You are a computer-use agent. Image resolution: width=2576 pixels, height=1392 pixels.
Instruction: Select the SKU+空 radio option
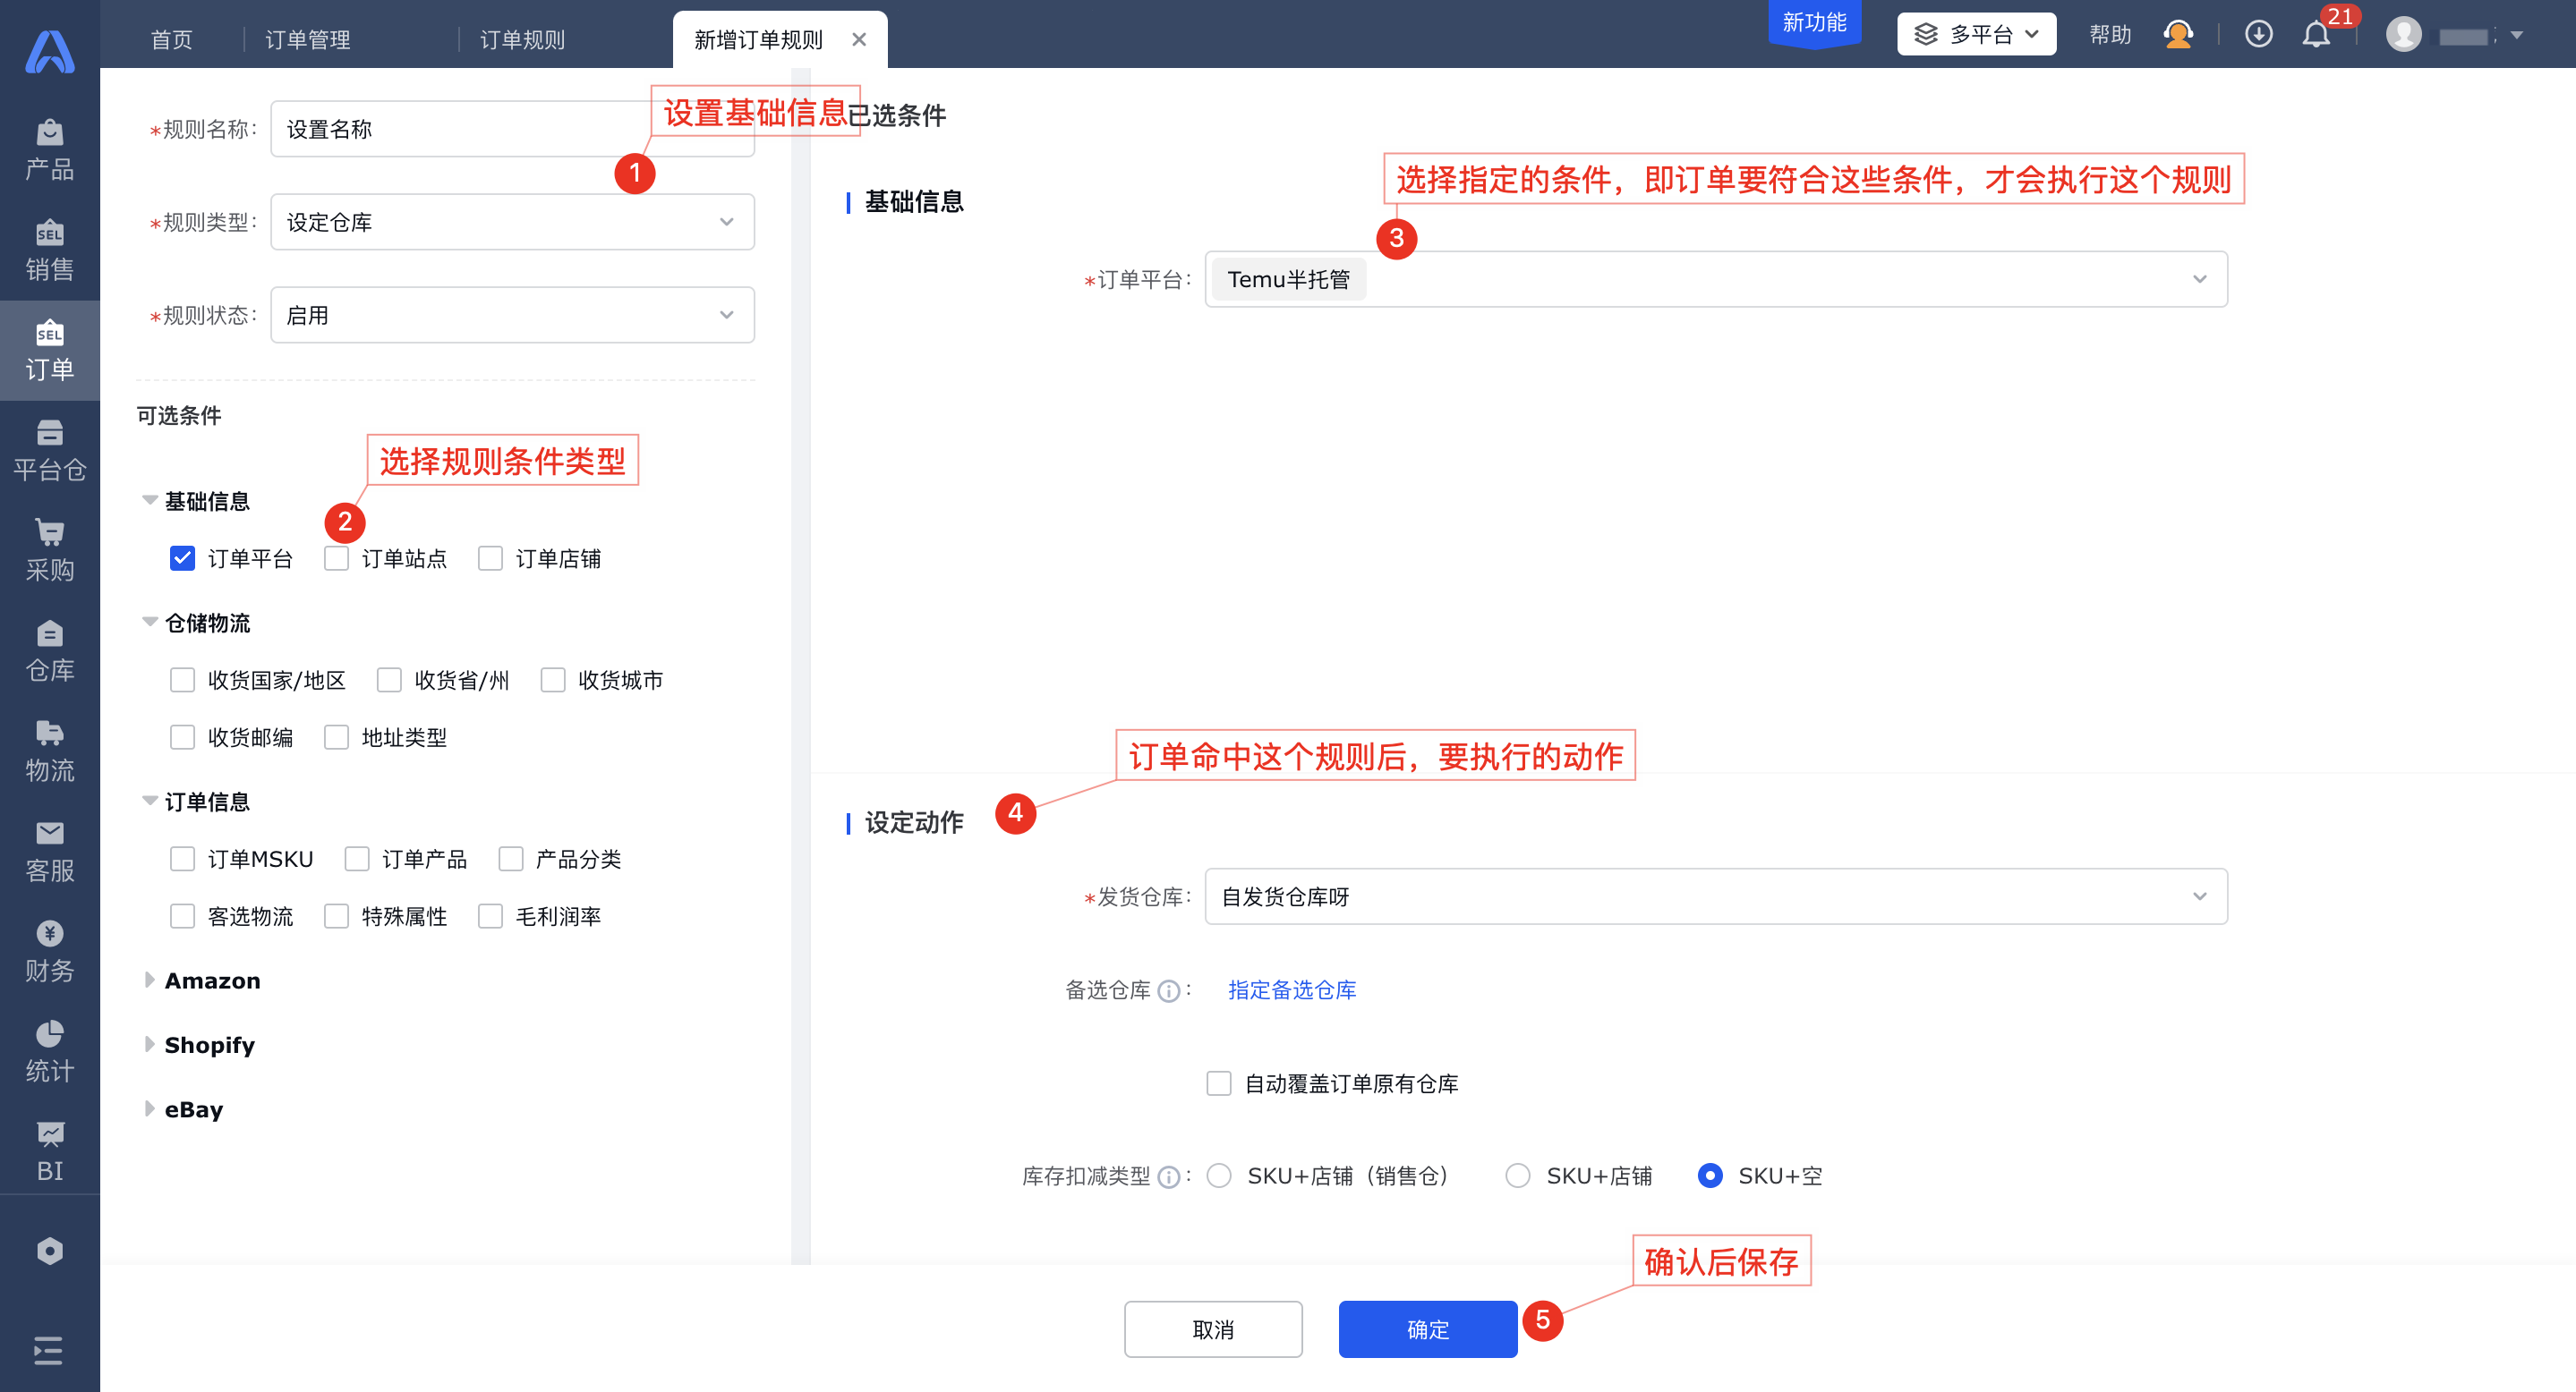pyautogui.click(x=1710, y=1176)
